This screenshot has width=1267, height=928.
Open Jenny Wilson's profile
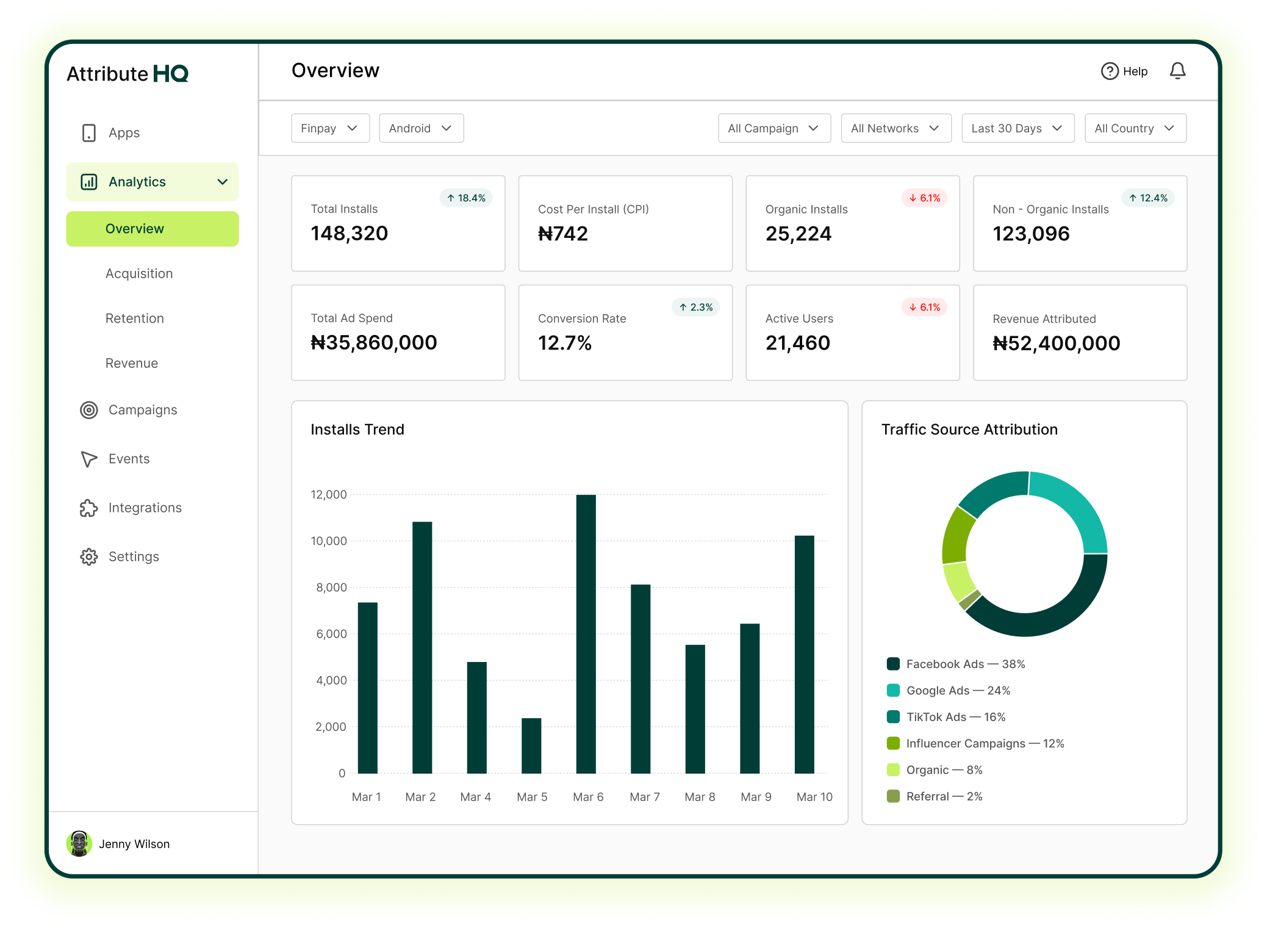tap(120, 844)
